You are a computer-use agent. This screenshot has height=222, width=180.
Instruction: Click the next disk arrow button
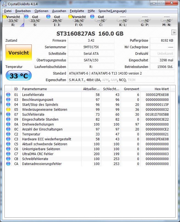coord(174,32)
